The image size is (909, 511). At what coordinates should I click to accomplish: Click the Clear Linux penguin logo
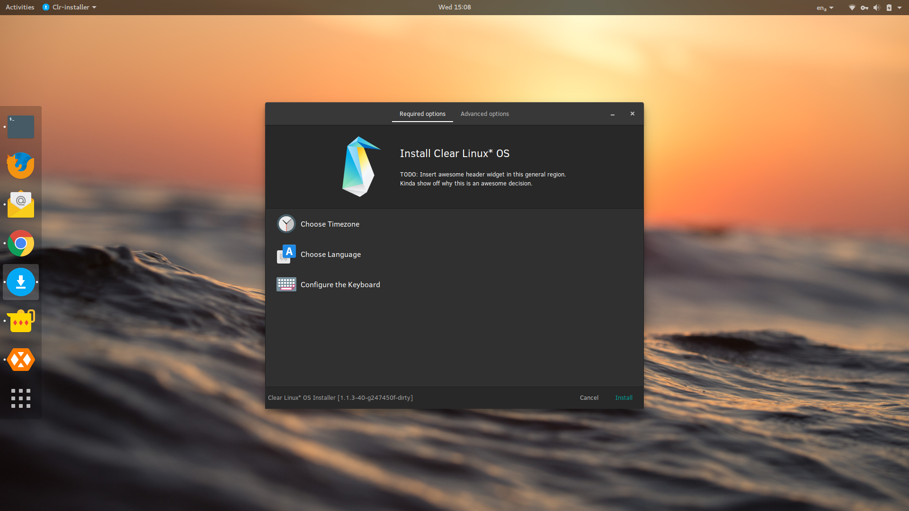tap(361, 167)
